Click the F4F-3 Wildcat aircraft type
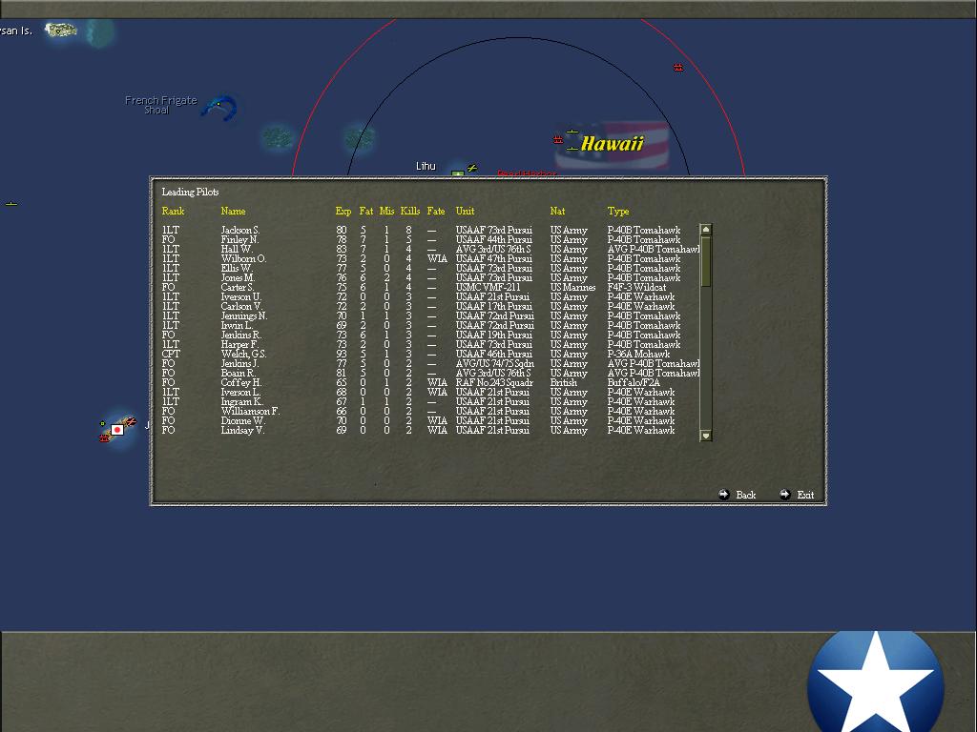Viewport: 977px width, 732px height. click(x=636, y=288)
